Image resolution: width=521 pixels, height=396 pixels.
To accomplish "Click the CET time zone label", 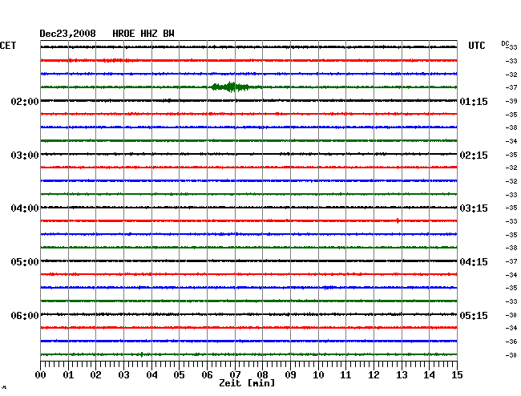I will click(8, 46).
